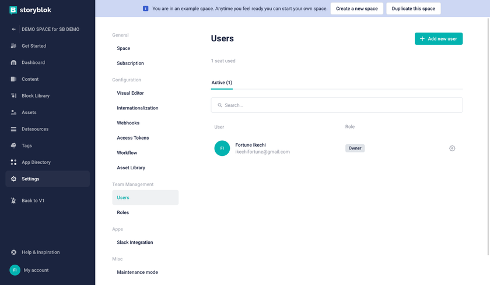Open Slack Integration settings
Viewport: 490px width, 285px height.
point(135,243)
